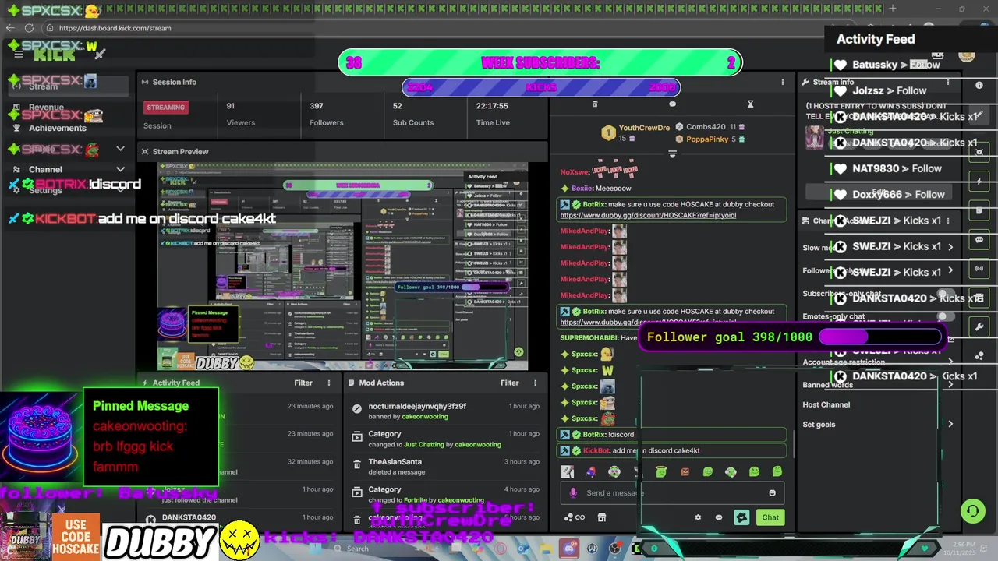
Task: Click the info icon in the right rail
Action: point(979,85)
